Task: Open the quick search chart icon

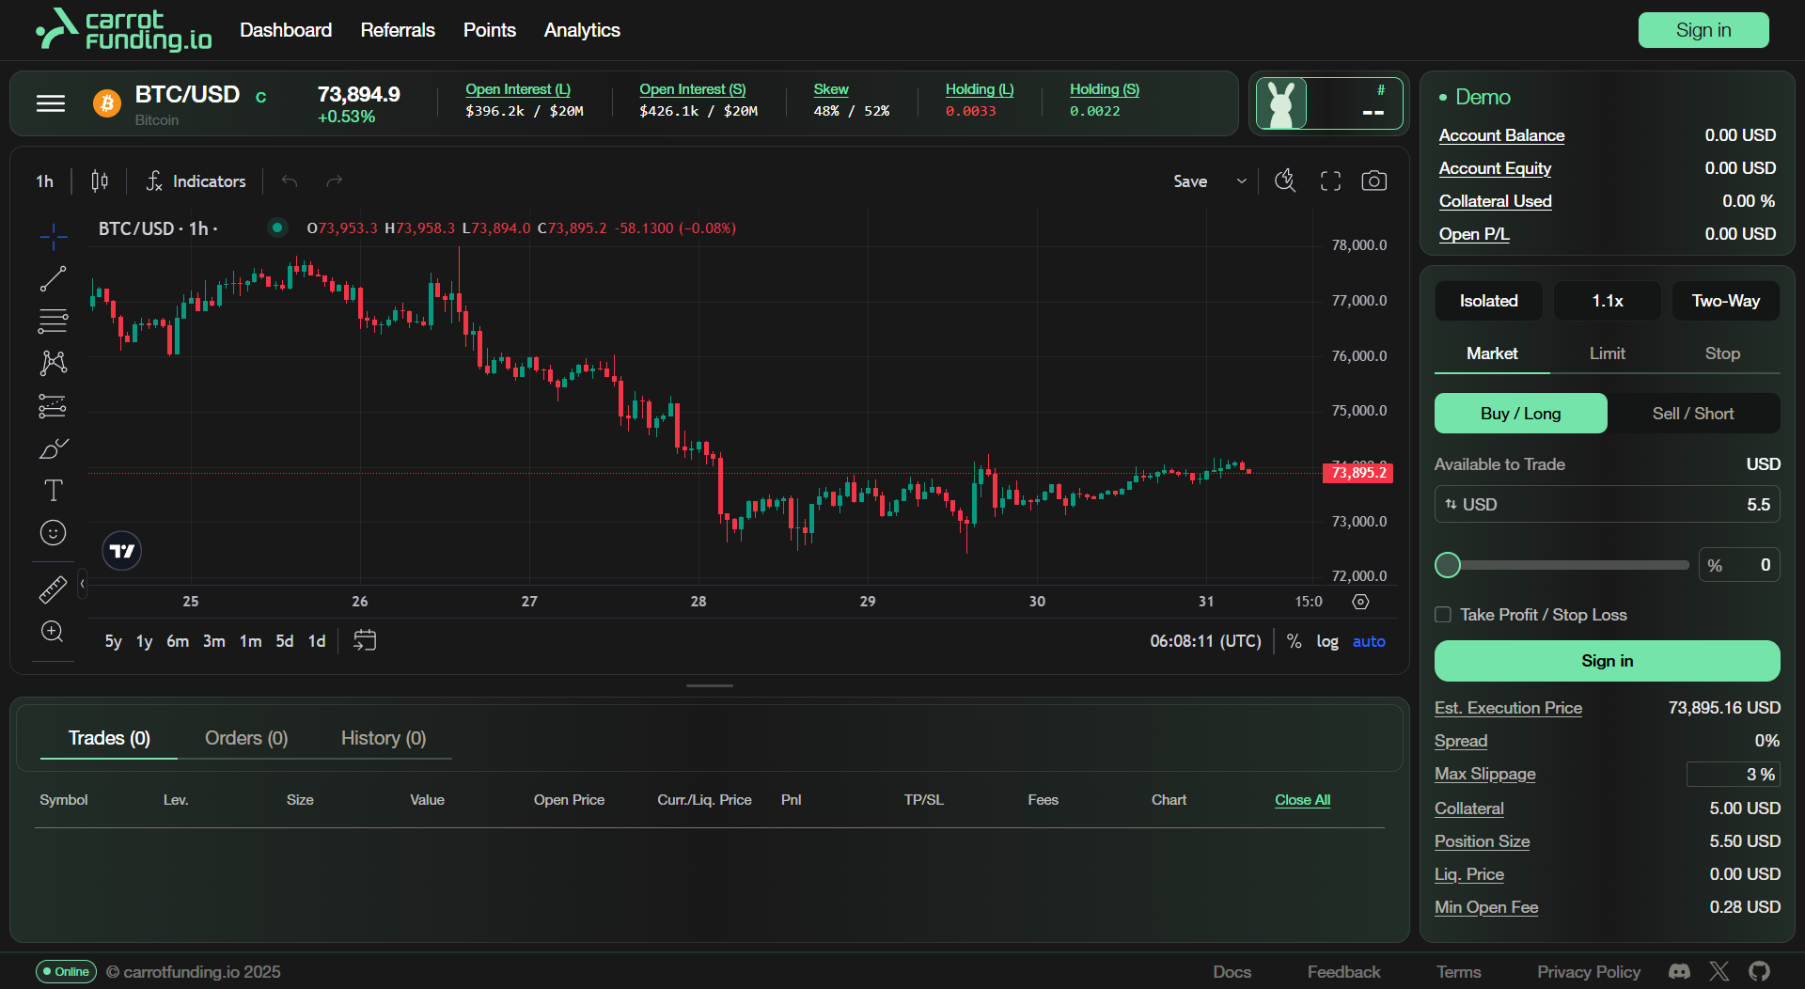Action: point(1285,181)
